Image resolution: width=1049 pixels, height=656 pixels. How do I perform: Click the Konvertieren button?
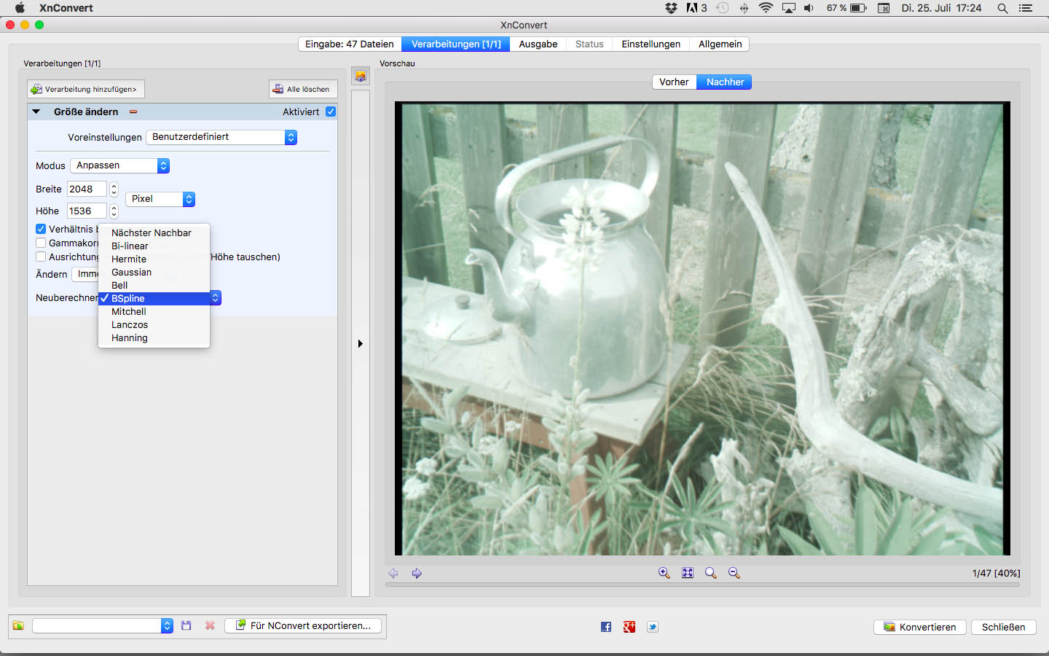point(920,627)
